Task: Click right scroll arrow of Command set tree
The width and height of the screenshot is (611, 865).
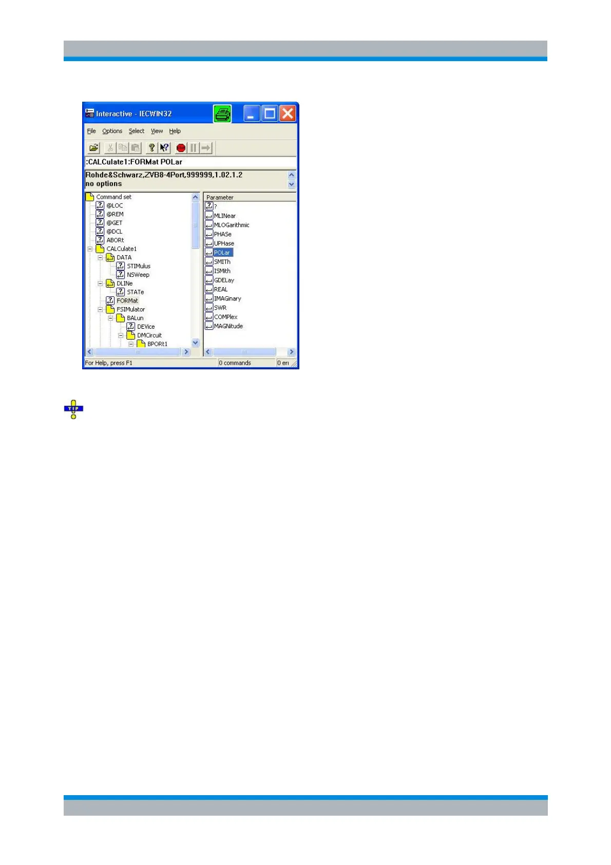Action: pos(186,352)
